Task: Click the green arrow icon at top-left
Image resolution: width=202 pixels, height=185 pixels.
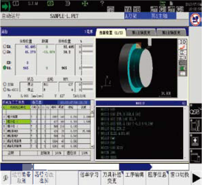Action: [6, 6]
